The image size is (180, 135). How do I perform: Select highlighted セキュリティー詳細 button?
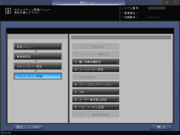pos(38,76)
